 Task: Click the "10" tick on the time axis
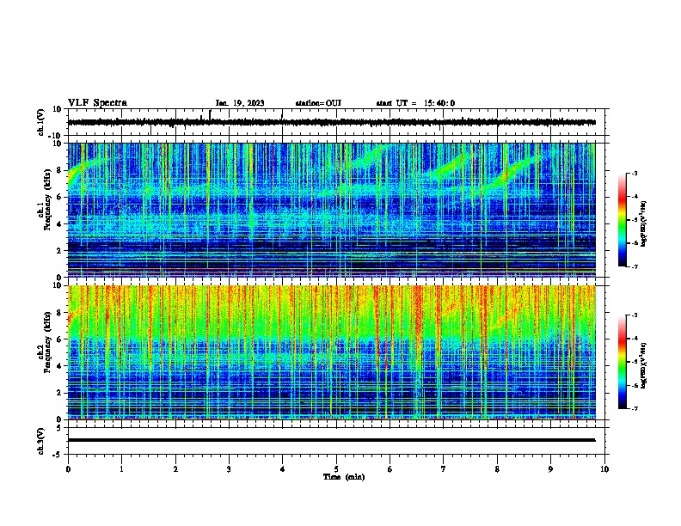[x=604, y=469]
